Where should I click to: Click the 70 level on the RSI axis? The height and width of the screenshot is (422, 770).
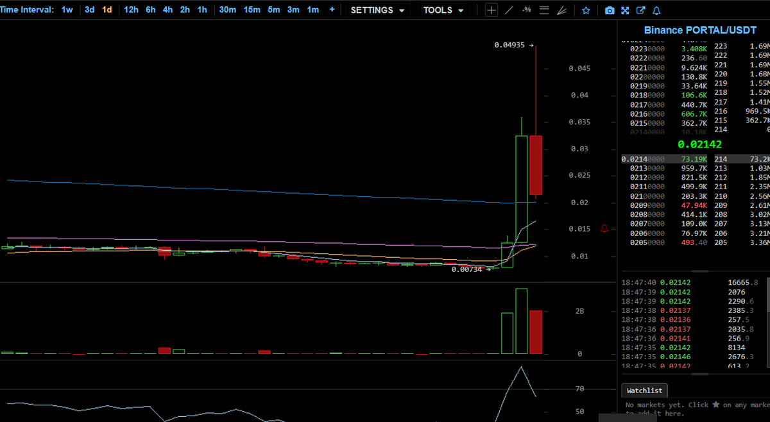coord(580,389)
